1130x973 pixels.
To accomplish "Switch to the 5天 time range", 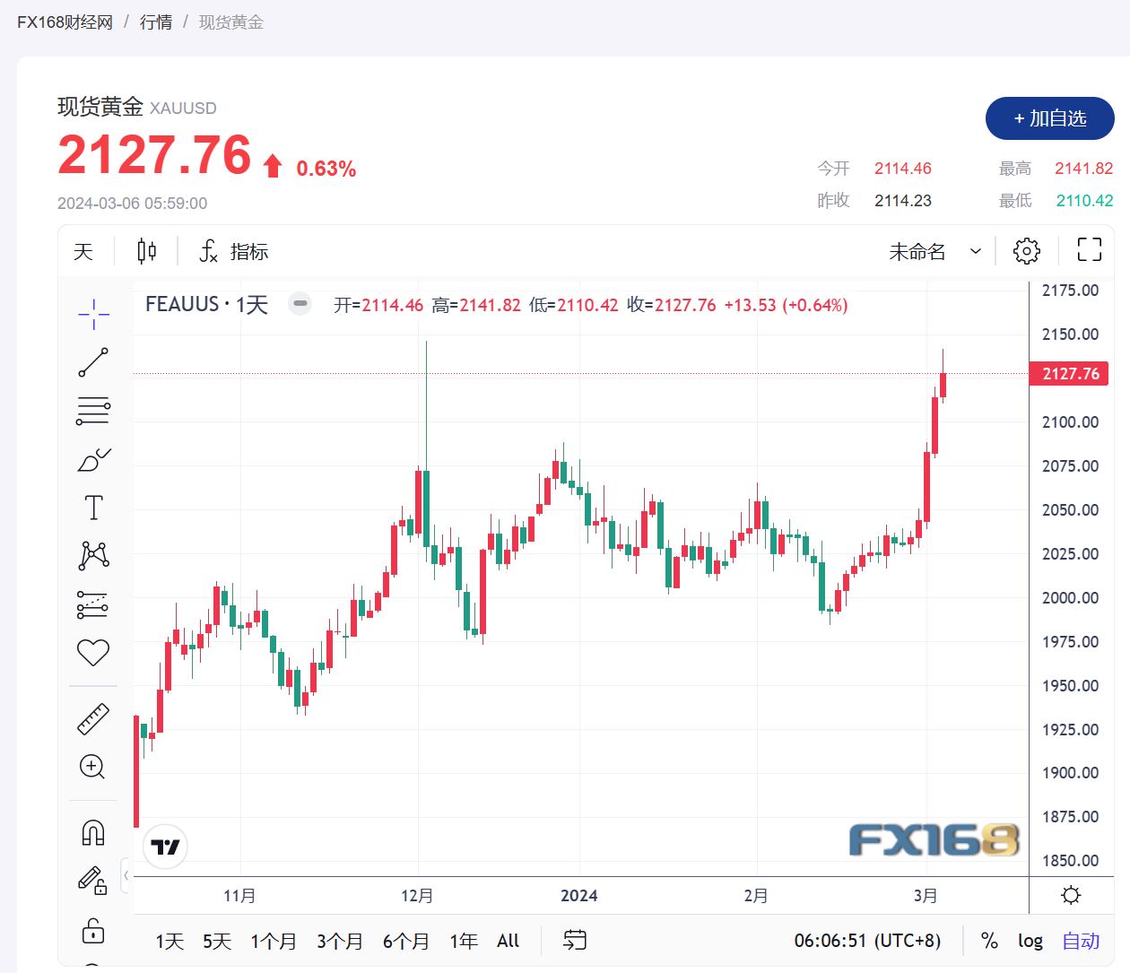I will [216, 942].
